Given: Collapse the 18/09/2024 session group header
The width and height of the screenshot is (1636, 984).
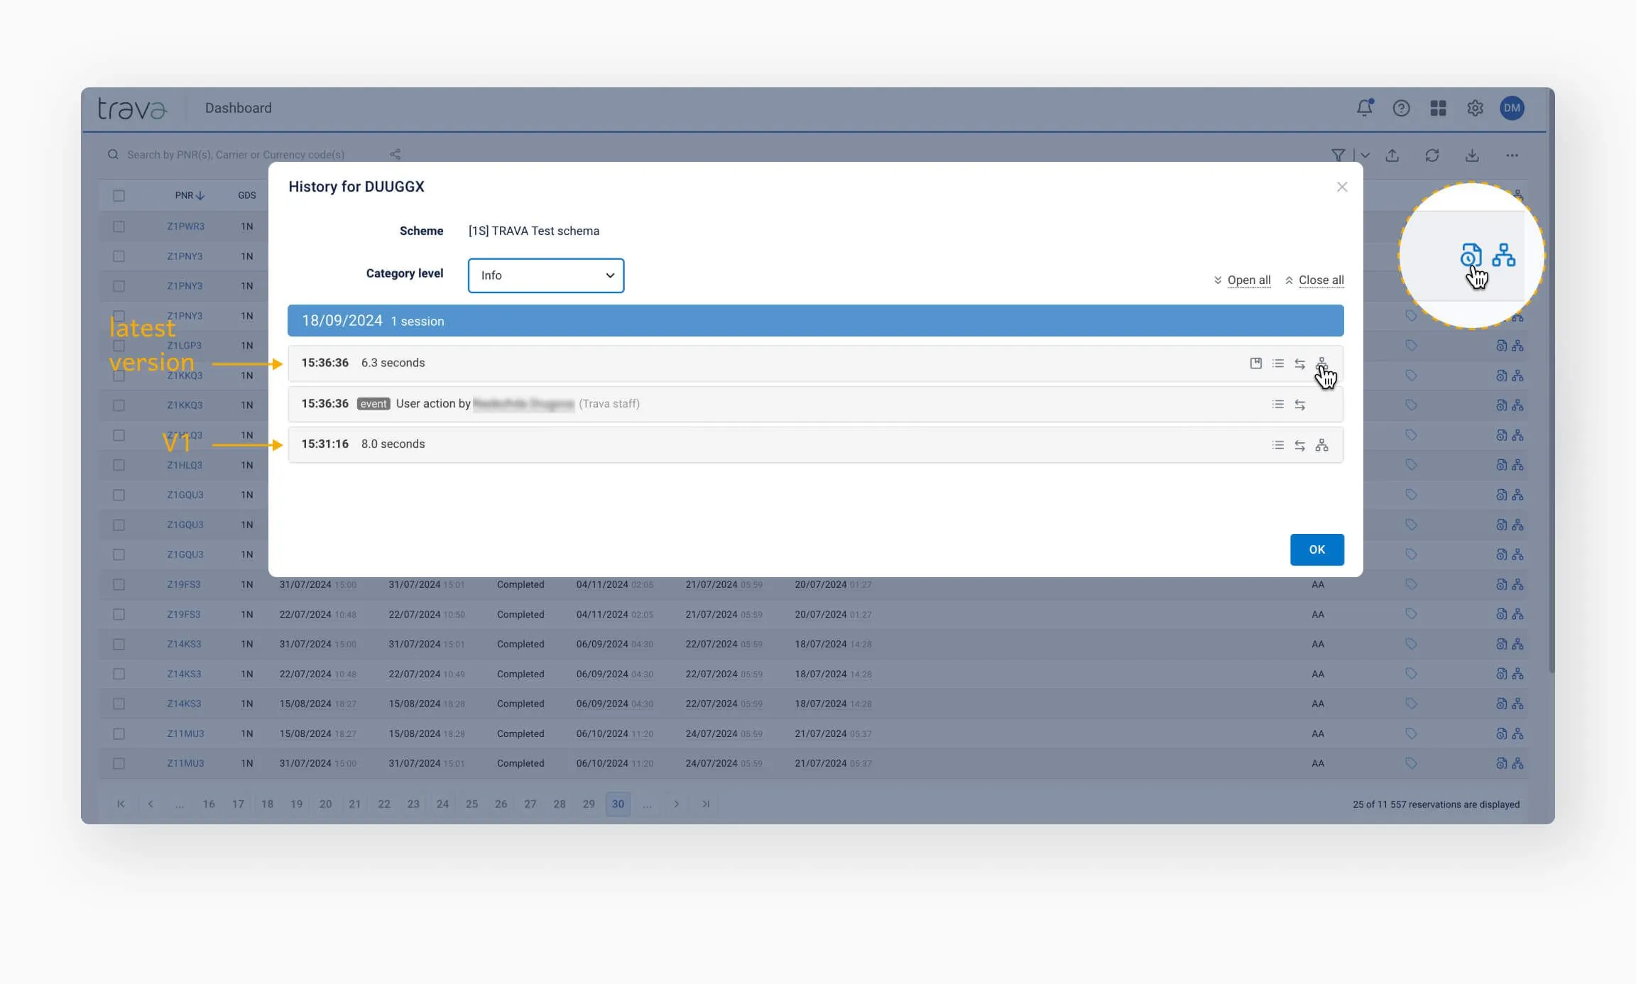Looking at the screenshot, I should click(815, 321).
